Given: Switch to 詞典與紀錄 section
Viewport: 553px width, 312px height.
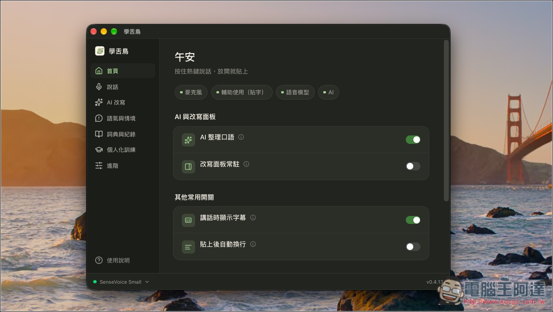Looking at the screenshot, I should coord(123,134).
